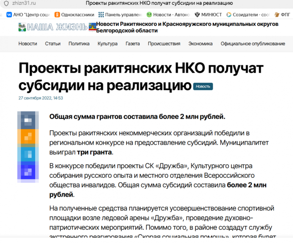This screenshot has width=293, height=243.
Task: Click the Новость category badge
Action: point(203,86)
